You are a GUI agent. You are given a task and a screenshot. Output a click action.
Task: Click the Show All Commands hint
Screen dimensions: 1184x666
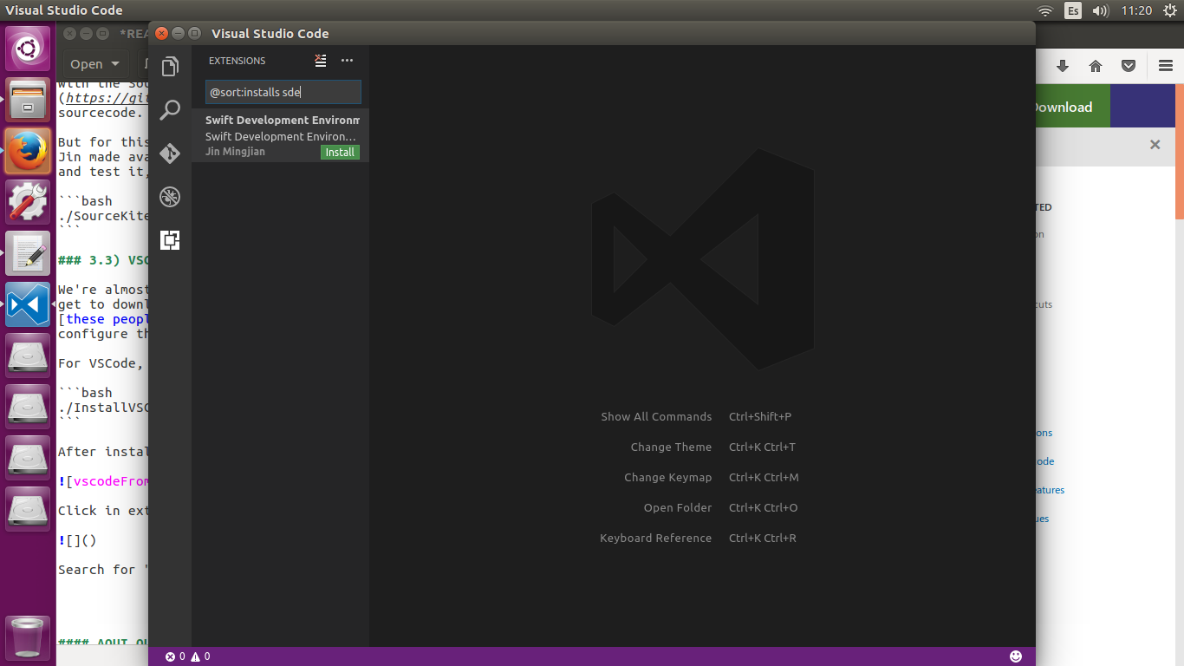click(656, 417)
